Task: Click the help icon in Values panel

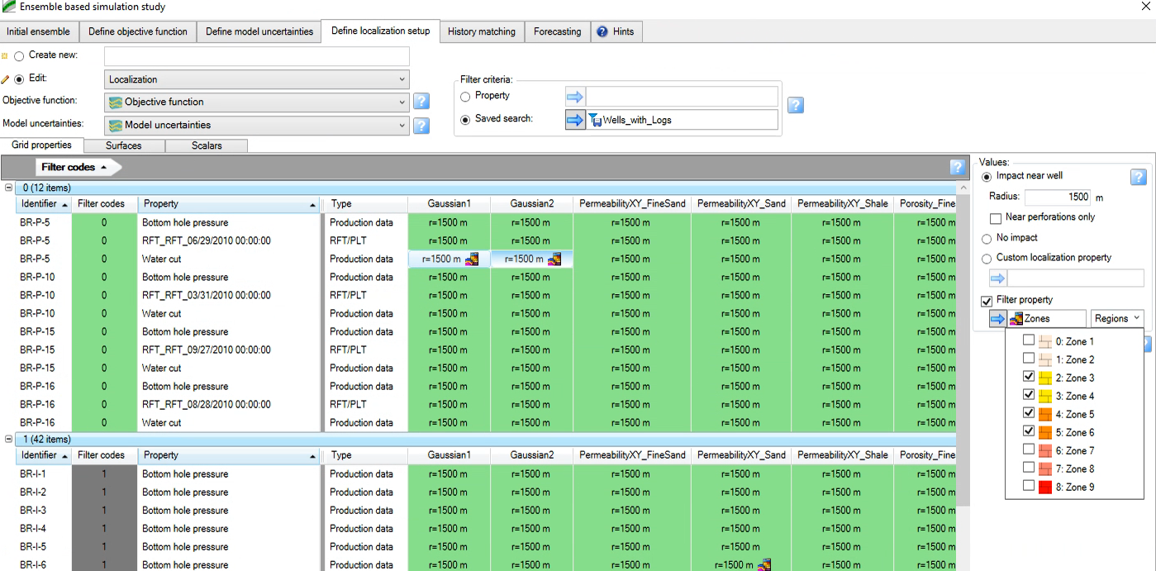Action: pyautogui.click(x=1138, y=177)
